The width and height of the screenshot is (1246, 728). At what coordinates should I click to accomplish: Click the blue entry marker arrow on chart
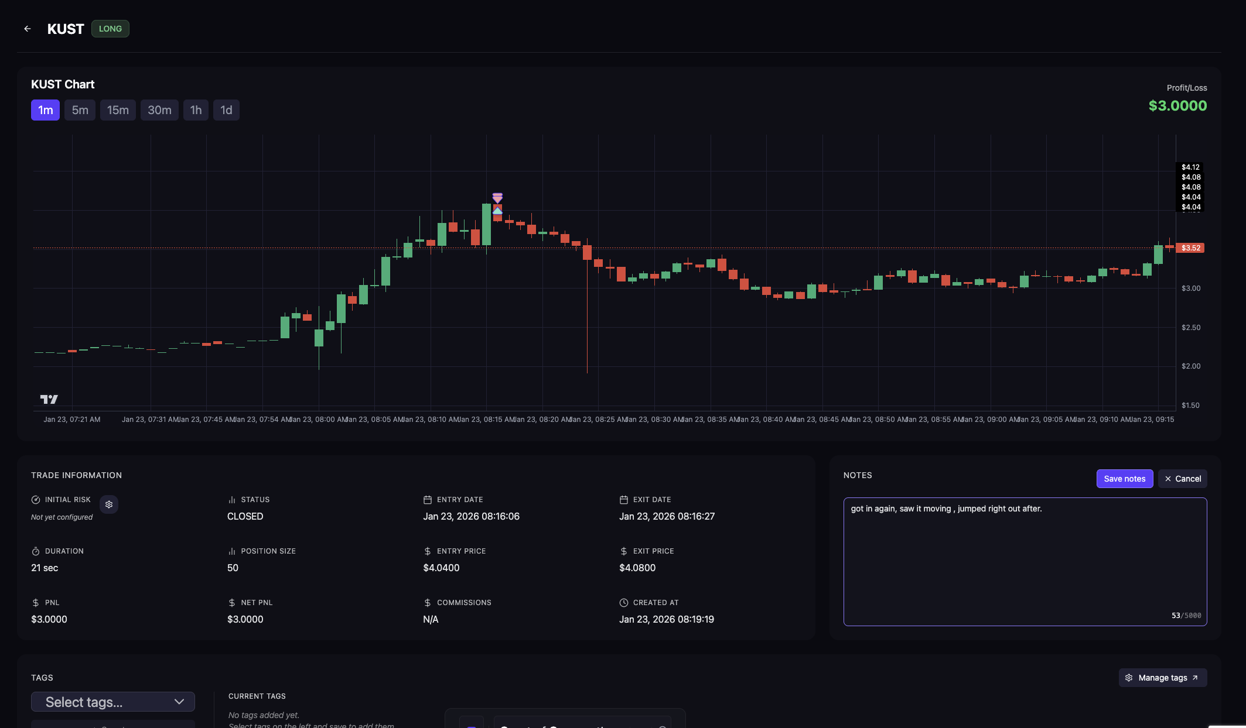[x=497, y=211]
